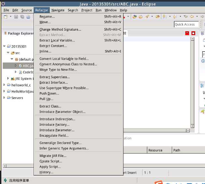Expand the HelloWorldJava project node
205x184 pixels.
click(x=4, y=91)
